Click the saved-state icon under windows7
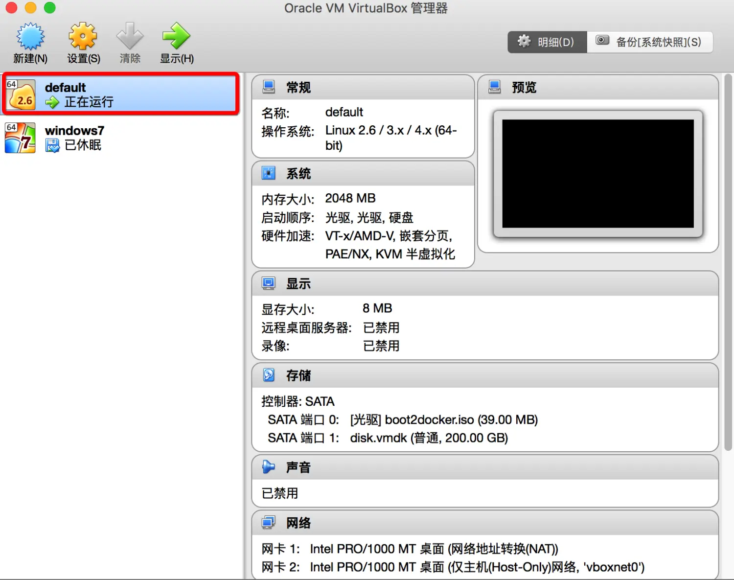The width and height of the screenshot is (734, 580). point(52,145)
